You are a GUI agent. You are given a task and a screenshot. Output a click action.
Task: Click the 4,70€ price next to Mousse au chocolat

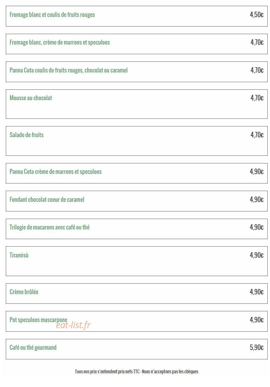(x=257, y=98)
